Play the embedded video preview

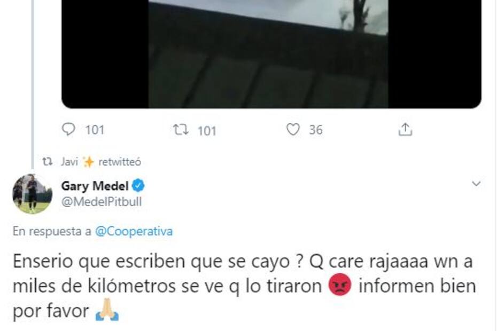pos(271,54)
